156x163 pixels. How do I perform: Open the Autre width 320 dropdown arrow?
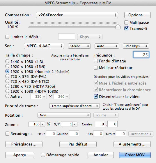tap(44, 97)
